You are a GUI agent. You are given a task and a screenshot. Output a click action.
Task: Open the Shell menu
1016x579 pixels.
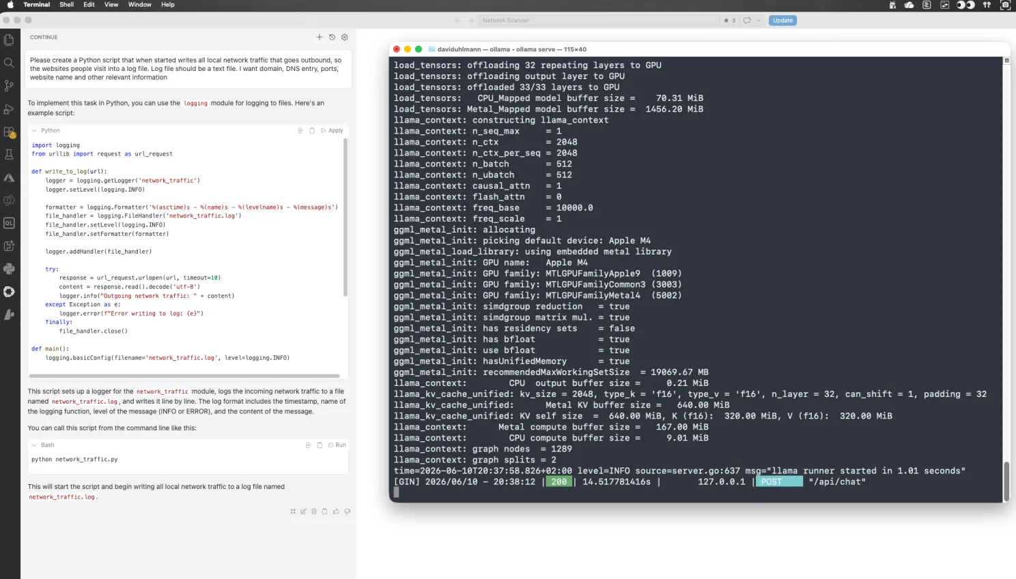coord(66,5)
